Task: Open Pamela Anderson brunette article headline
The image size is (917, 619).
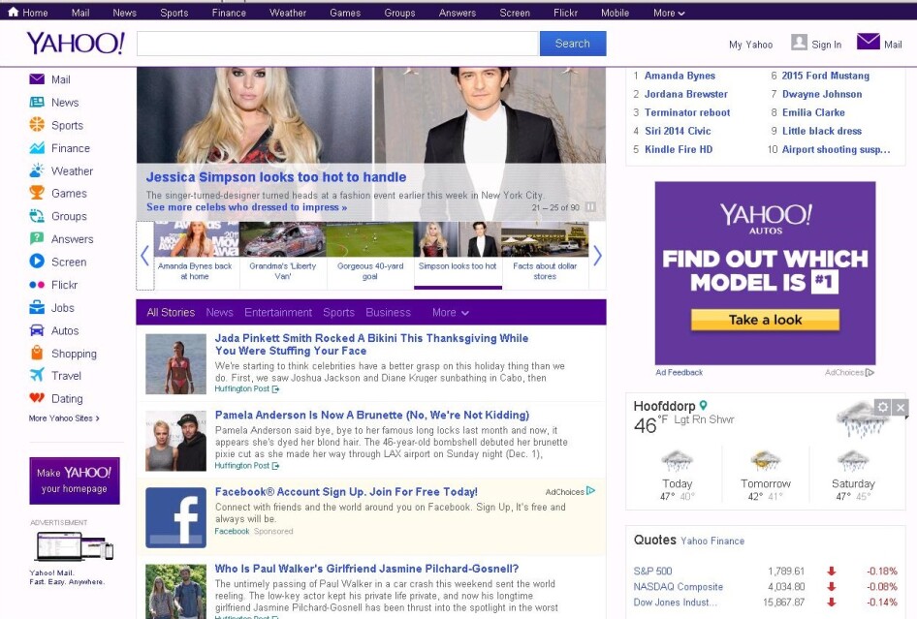Action: [372, 415]
